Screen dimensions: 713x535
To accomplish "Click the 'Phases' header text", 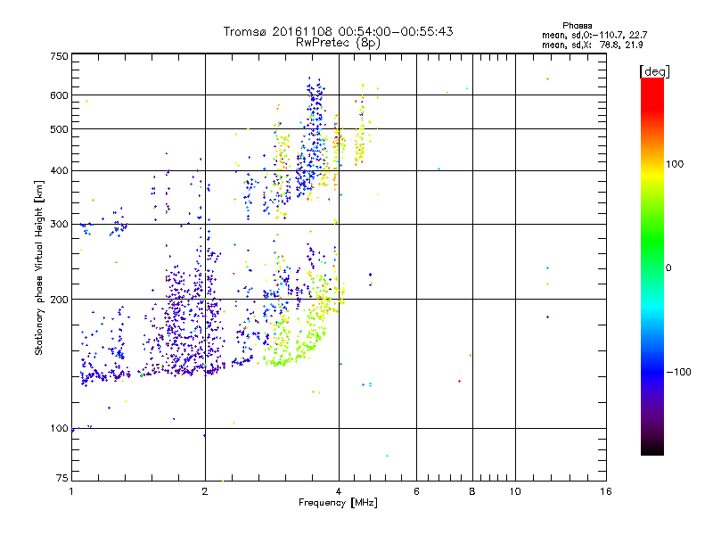I will (577, 26).
